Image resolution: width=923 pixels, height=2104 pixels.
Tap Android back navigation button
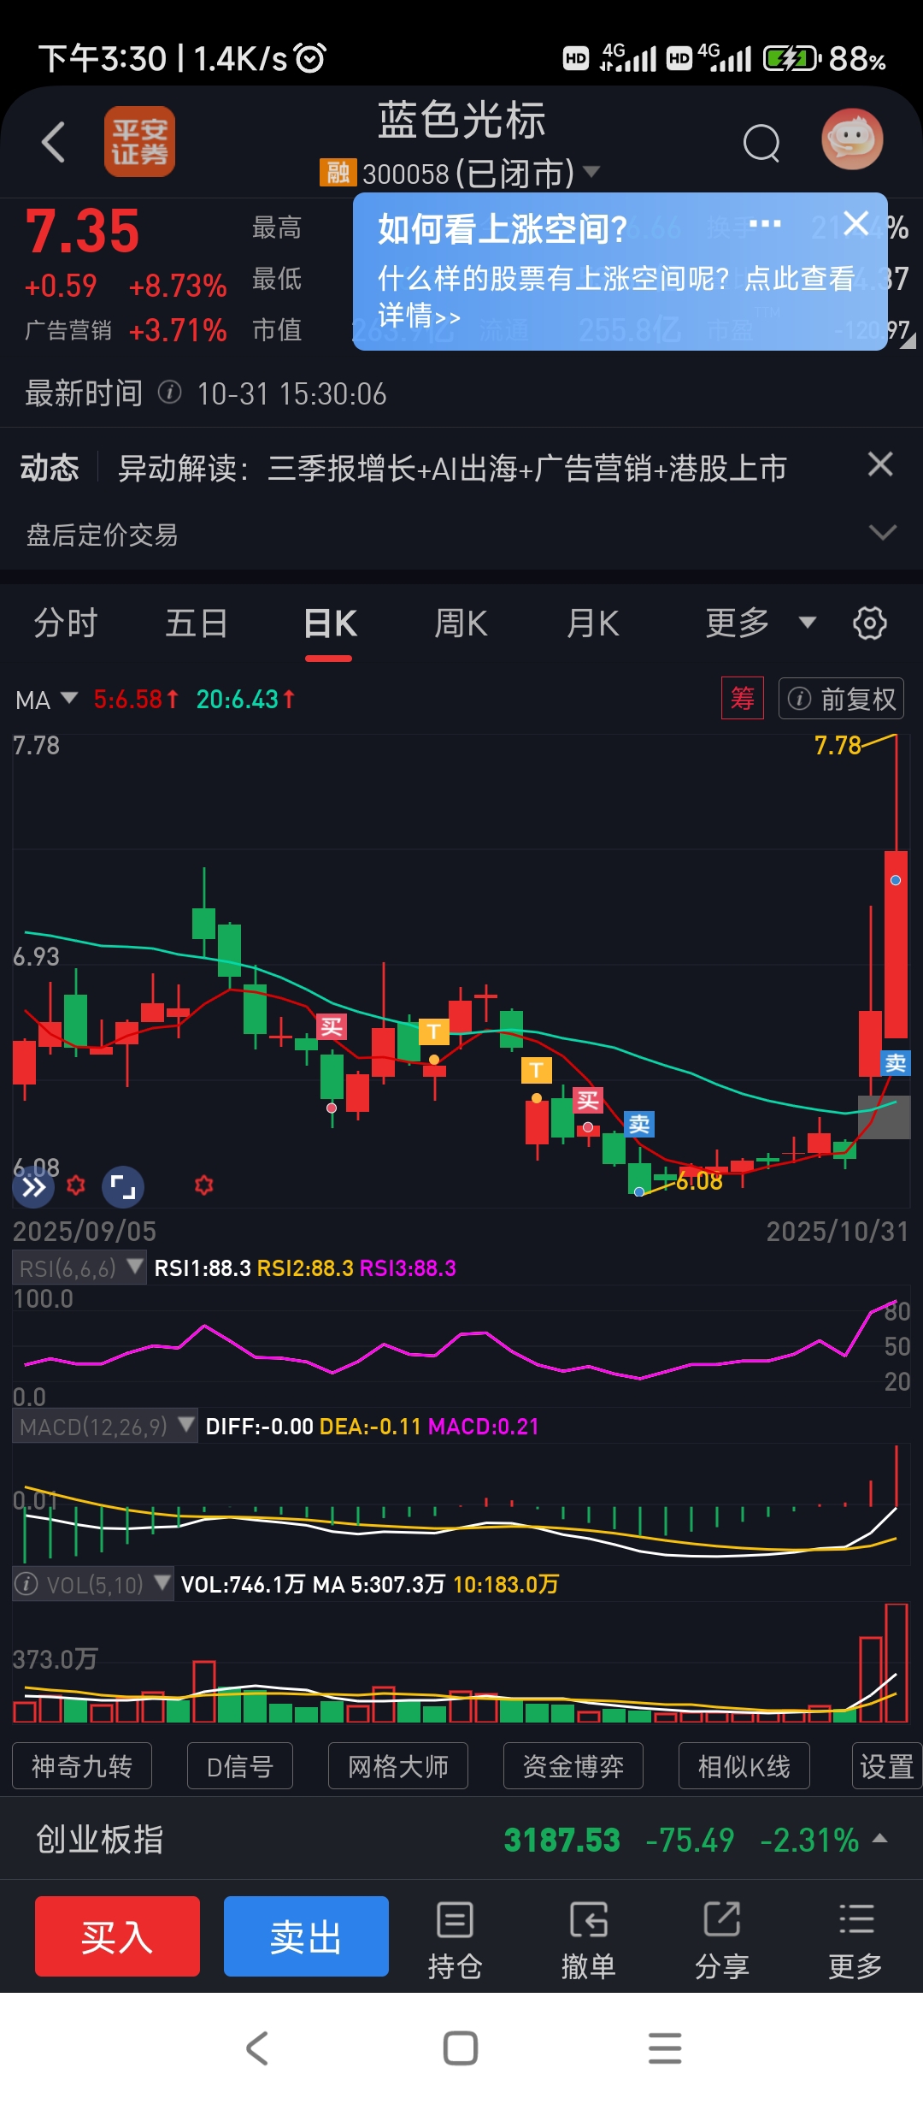click(x=257, y=2048)
